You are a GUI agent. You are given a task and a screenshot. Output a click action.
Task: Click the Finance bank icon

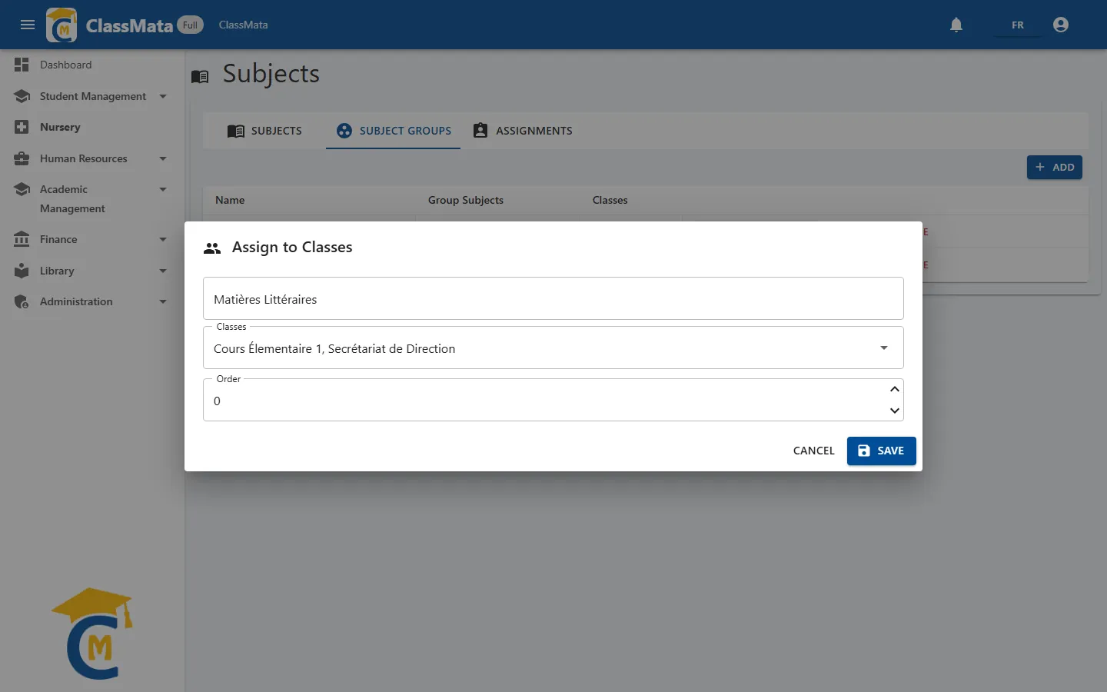pos(22,239)
